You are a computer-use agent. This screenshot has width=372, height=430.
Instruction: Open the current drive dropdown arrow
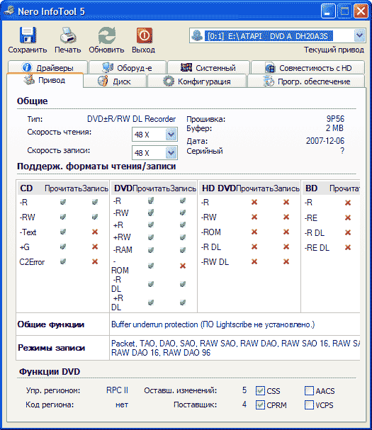pyautogui.click(x=359, y=35)
